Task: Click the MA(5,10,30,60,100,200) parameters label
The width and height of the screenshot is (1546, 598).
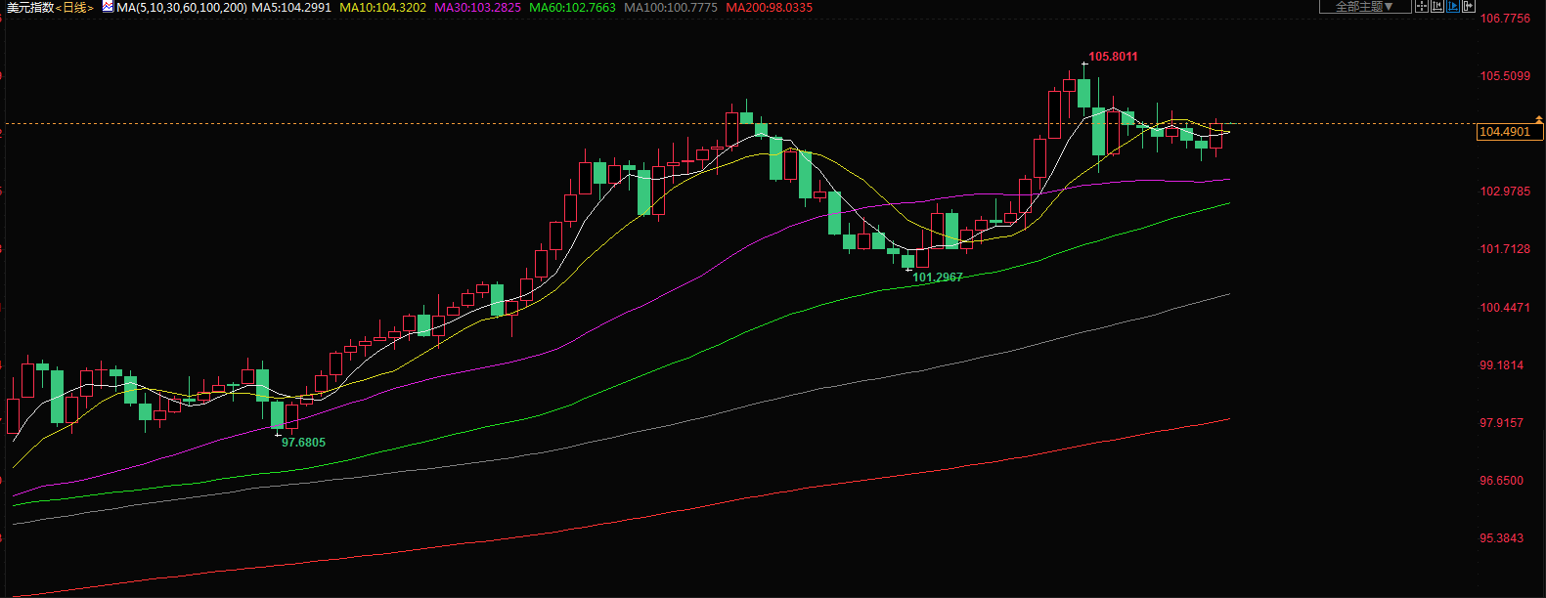Action: (x=181, y=8)
